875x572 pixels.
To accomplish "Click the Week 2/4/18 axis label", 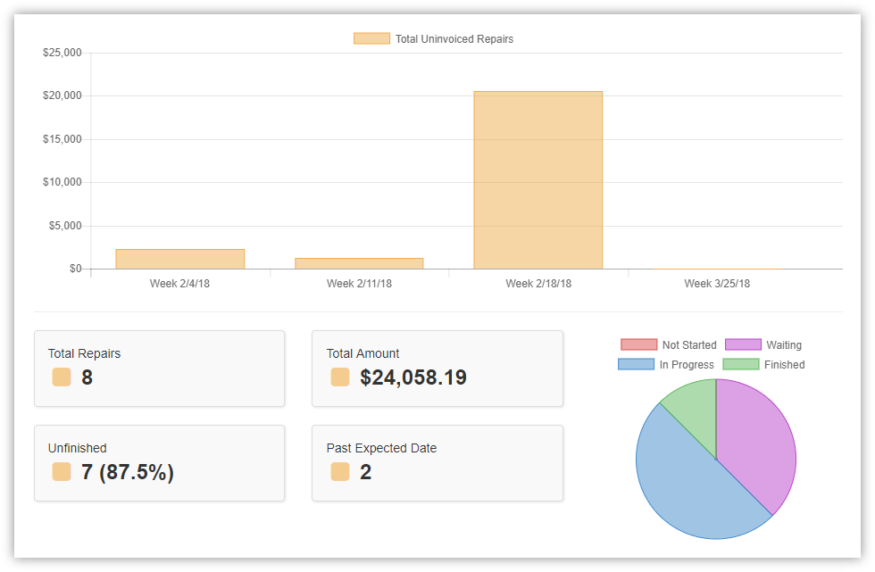I will coord(179,283).
